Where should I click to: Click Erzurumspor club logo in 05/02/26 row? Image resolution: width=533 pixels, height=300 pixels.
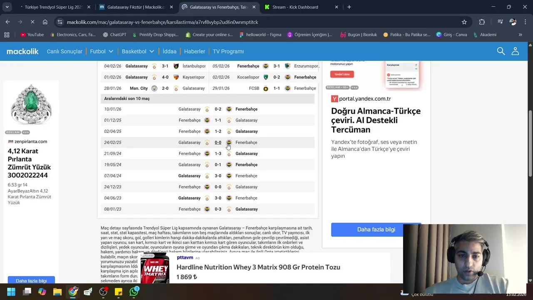[x=287, y=66]
